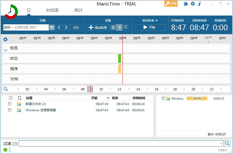The height and width of the screenshot is (154, 233).
Task: Click the green tracking status dot
Action: click(5, 150)
